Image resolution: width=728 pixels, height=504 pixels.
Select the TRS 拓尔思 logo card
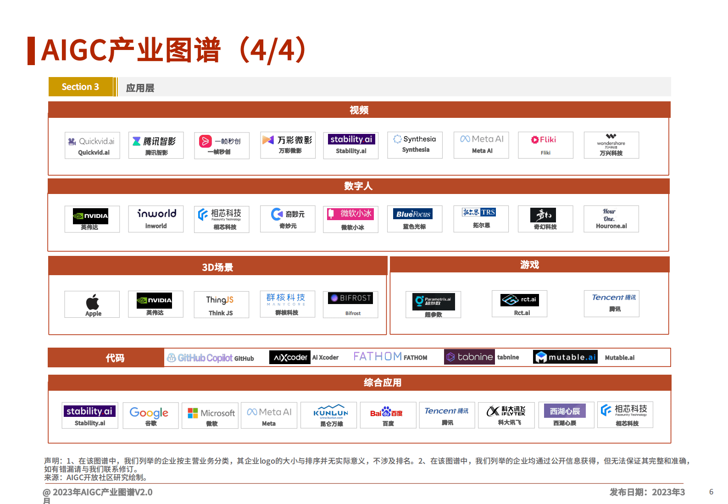point(481,219)
